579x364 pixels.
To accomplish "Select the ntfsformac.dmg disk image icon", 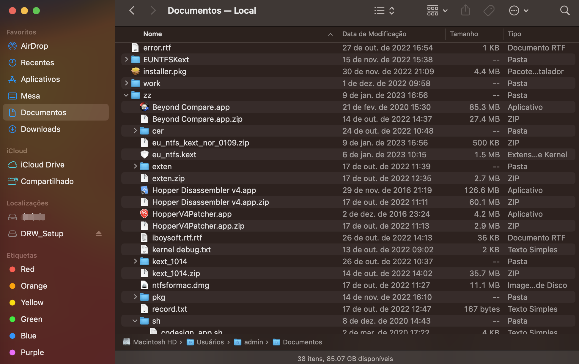I will tap(144, 285).
